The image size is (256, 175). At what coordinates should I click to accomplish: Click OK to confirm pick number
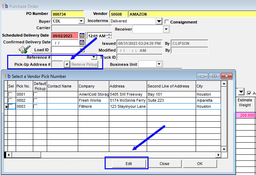[200, 164]
